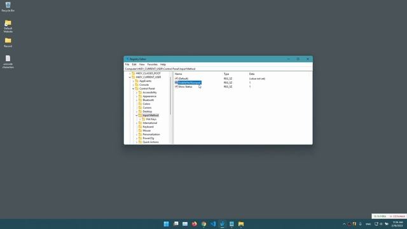Click the EnableHexNumpad string value icon
407x229 pixels.
177,83
